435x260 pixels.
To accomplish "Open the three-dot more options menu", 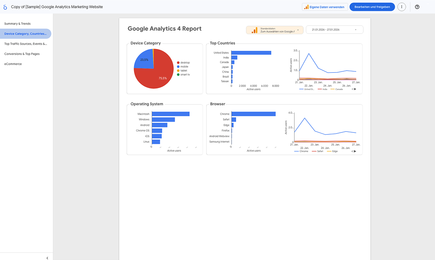I will coord(401,7).
